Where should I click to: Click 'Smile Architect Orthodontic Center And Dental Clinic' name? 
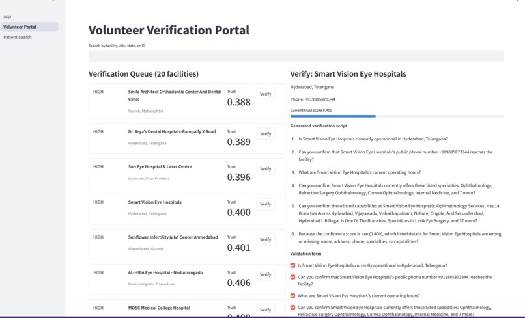pos(175,96)
